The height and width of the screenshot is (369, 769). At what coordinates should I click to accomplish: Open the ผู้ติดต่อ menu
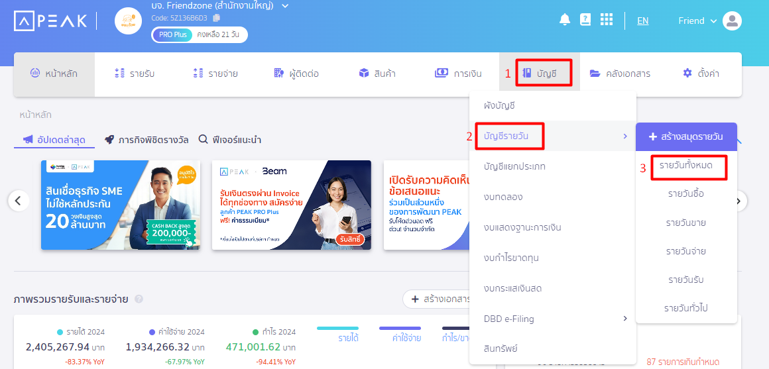click(296, 74)
